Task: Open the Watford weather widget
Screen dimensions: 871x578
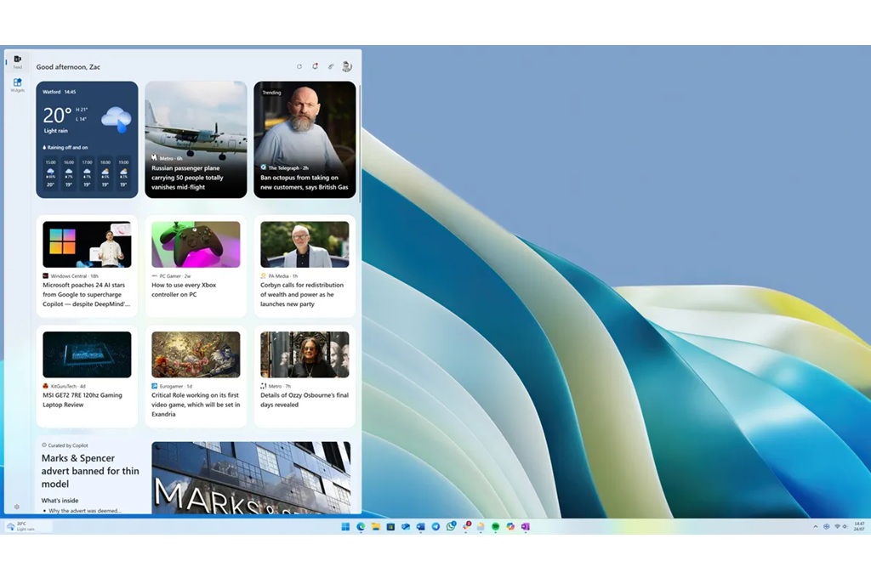Action: (88, 139)
